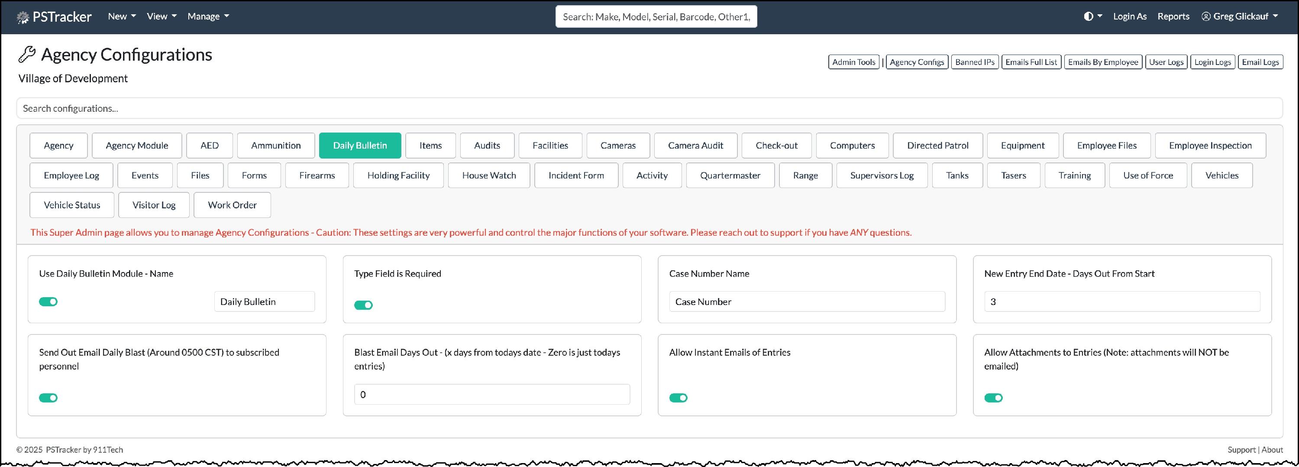The width and height of the screenshot is (1299, 467).
Task: Select the Use of Force tab
Action: point(1148,175)
